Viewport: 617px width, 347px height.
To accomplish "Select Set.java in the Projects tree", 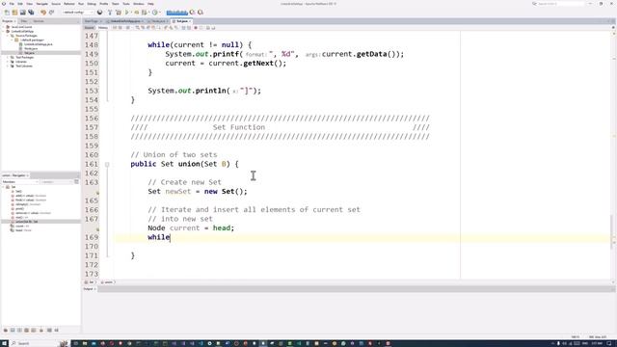I will click(29, 53).
